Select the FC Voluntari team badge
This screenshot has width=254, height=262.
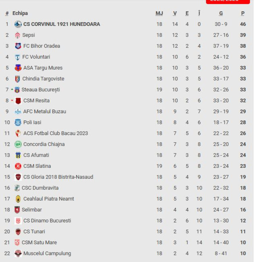tap(17, 57)
